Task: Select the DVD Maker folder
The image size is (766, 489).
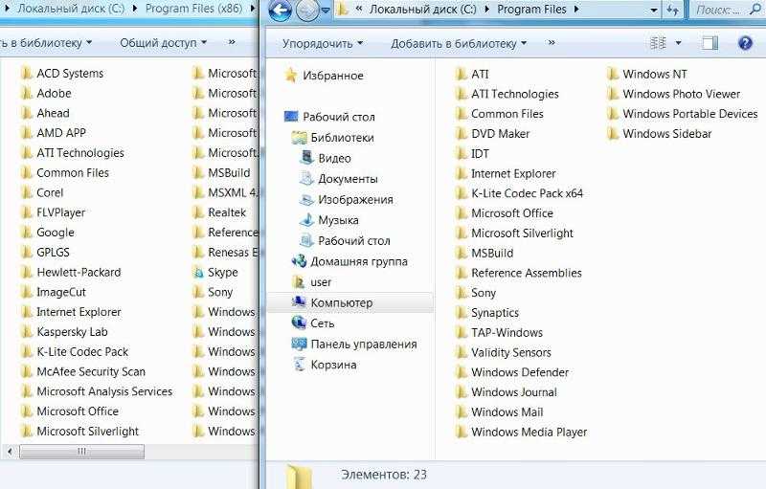Action: point(492,134)
